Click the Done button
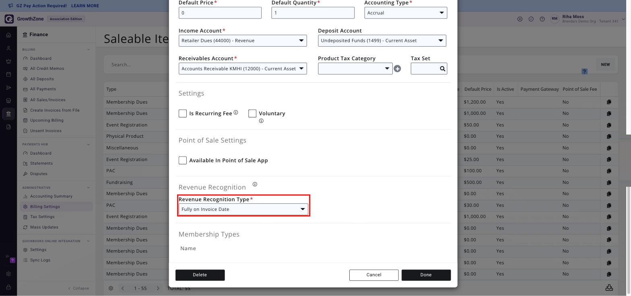The width and height of the screenshot is (631, 296). (426, 275)
